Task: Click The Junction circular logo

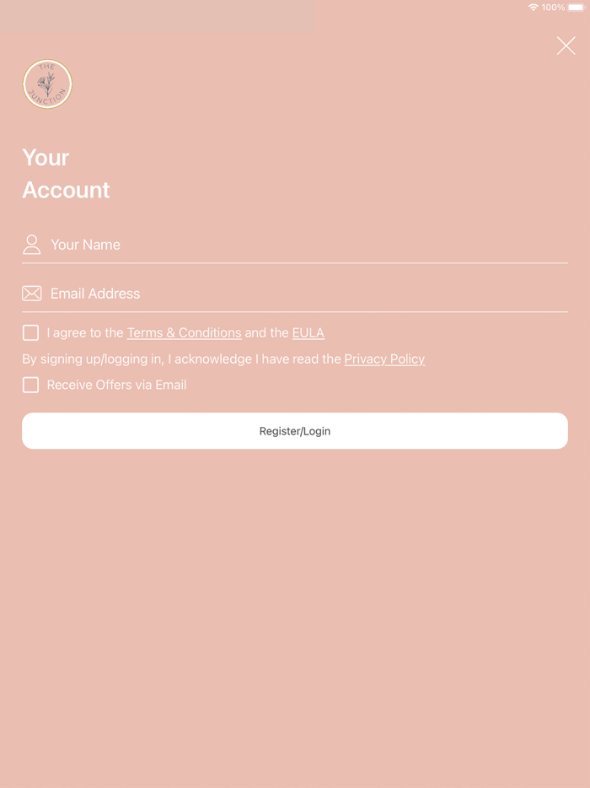Action: point(47,84)
